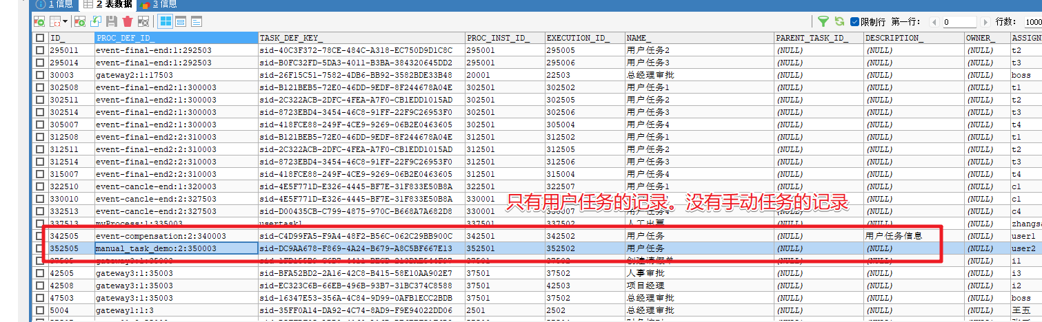Image resolution: width=1042 pixels, height=322 pixels.
Task: Sort by the ID_ column header
Action: [71, 38]
